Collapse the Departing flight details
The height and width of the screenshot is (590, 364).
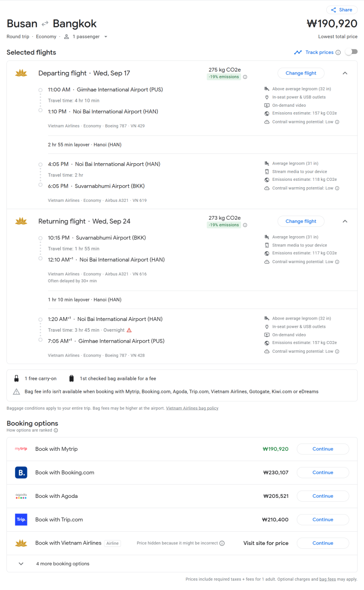pos(345,73)
